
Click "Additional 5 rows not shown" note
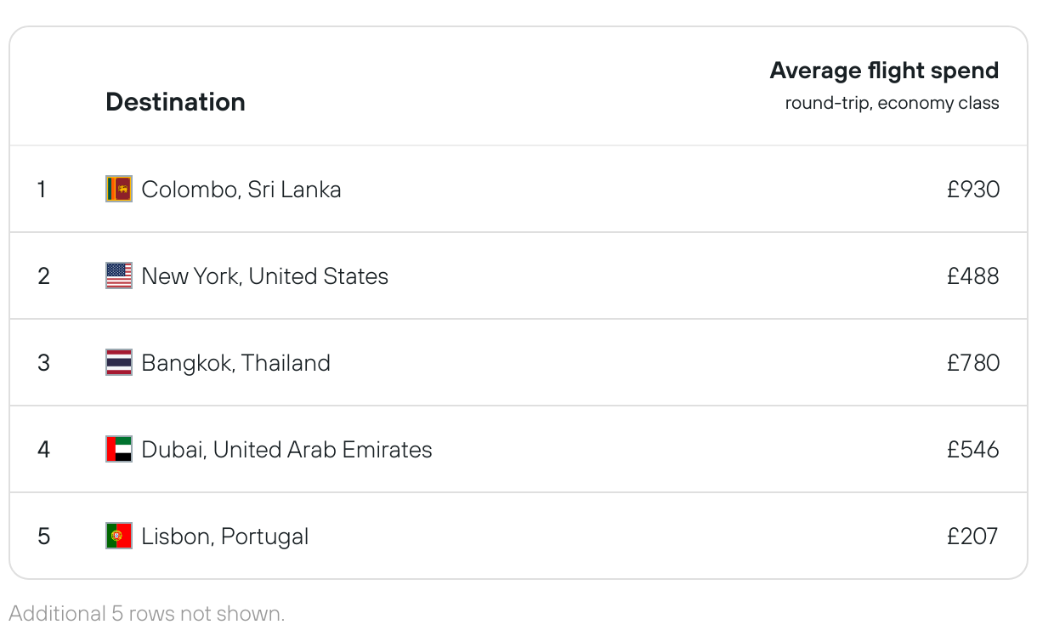tap(147, 613)
